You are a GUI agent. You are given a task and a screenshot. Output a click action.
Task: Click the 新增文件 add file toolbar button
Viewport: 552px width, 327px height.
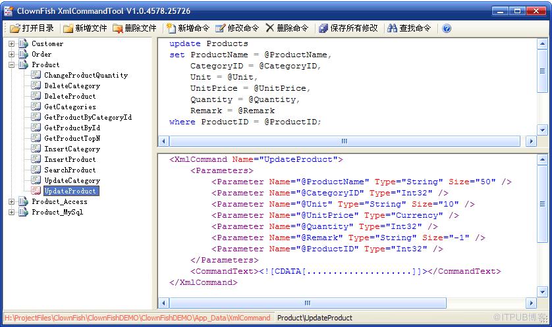(85, 28)
